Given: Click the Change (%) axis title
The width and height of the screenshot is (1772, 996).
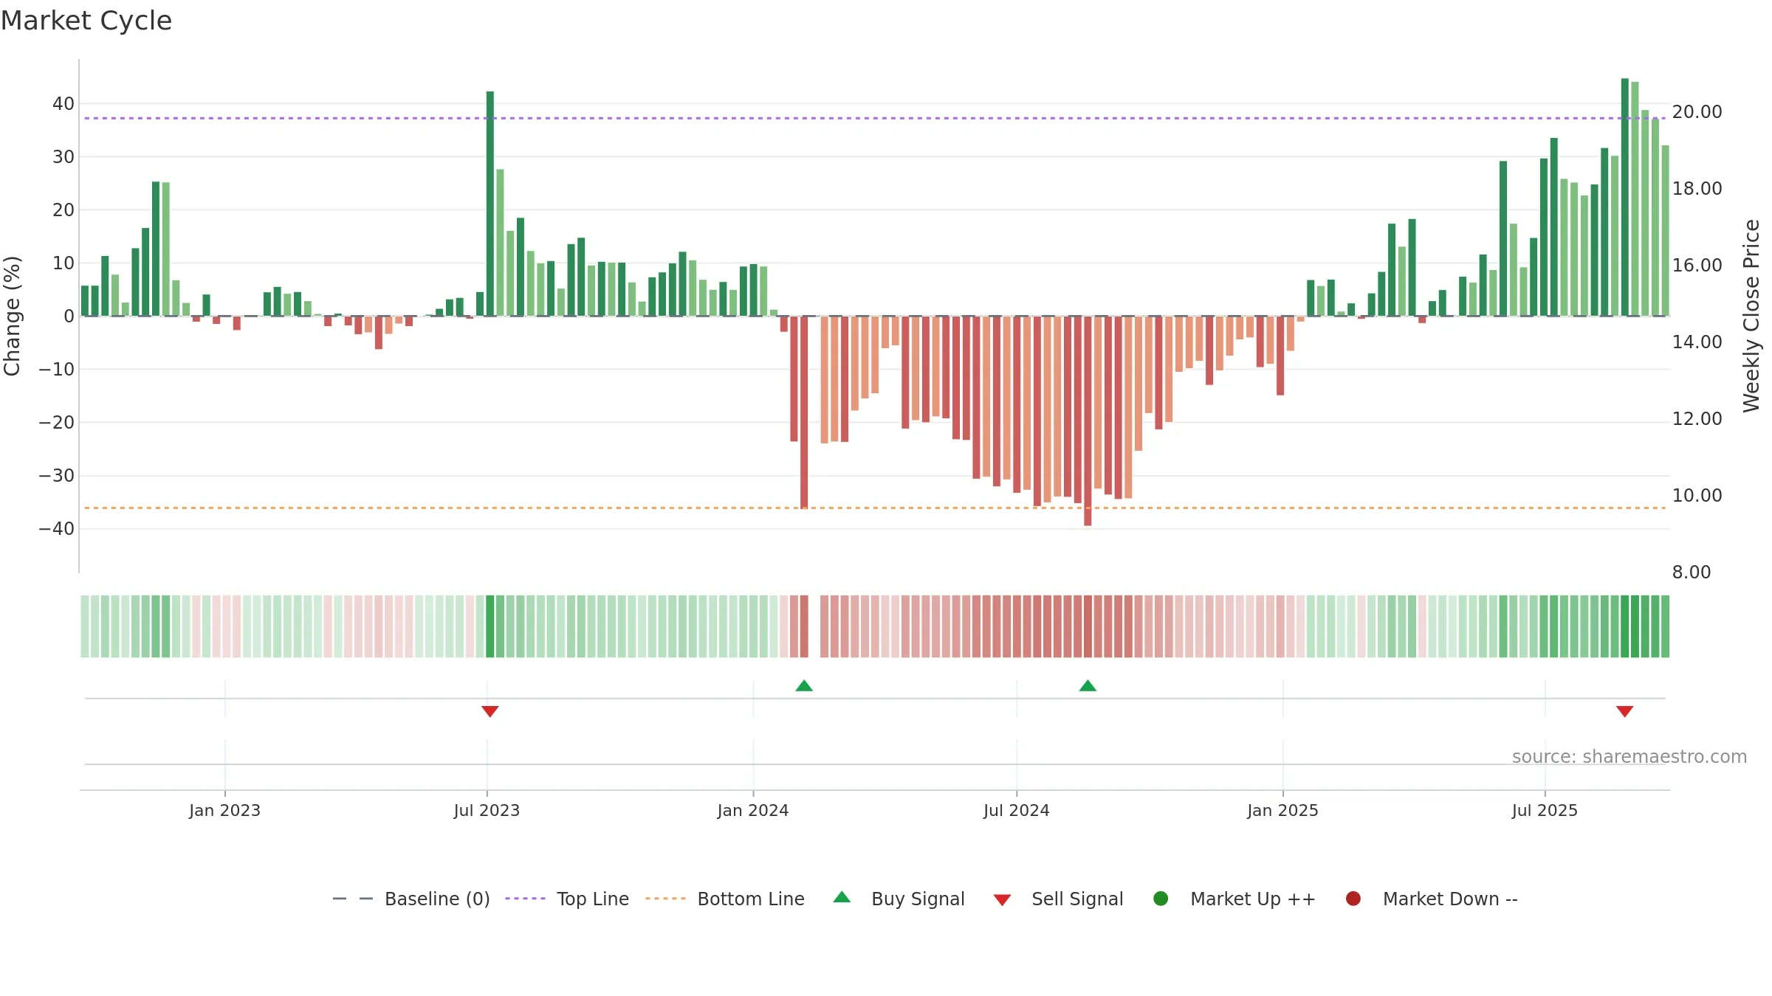Looking at the screenshot, I should point(12,316).
